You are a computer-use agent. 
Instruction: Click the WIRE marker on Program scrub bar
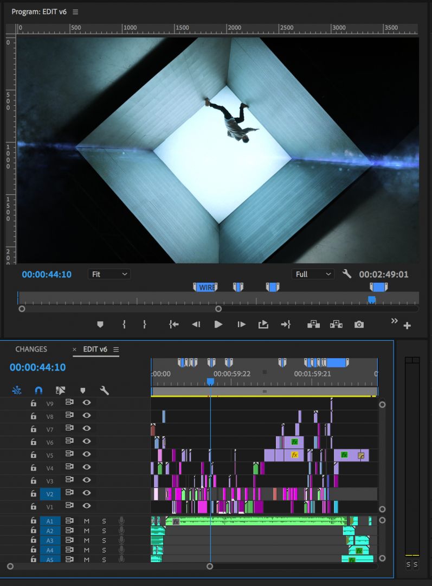click(205, 288)
